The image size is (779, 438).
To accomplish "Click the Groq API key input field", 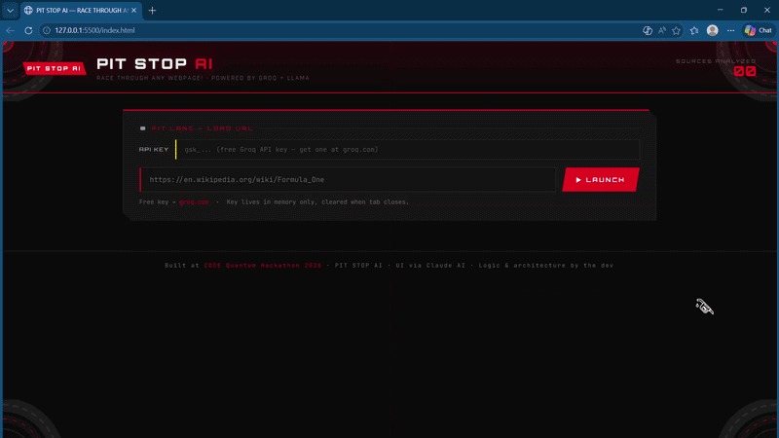I will pyautogui.click(x=408, y=150).
